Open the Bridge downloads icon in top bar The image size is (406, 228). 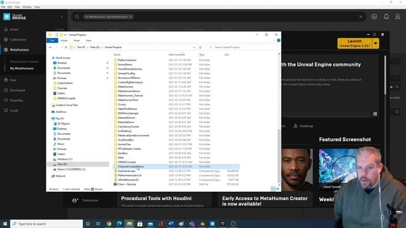[374, 16]
